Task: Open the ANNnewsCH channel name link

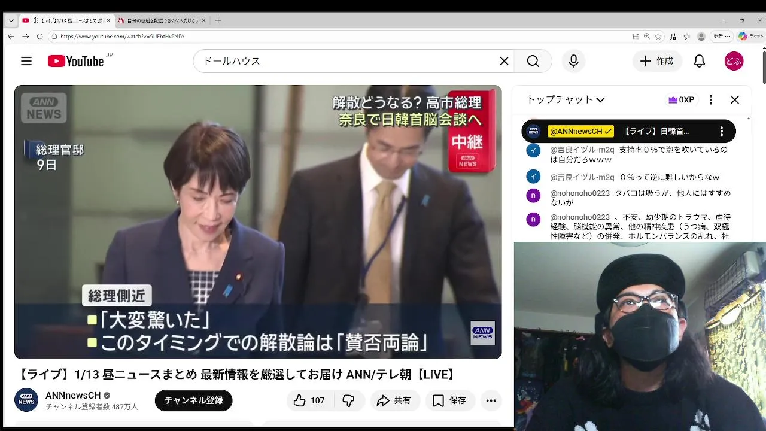Action: [x=73, y=396]
